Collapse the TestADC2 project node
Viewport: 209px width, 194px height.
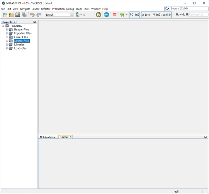pyautogui.click(x=3, y=26)
